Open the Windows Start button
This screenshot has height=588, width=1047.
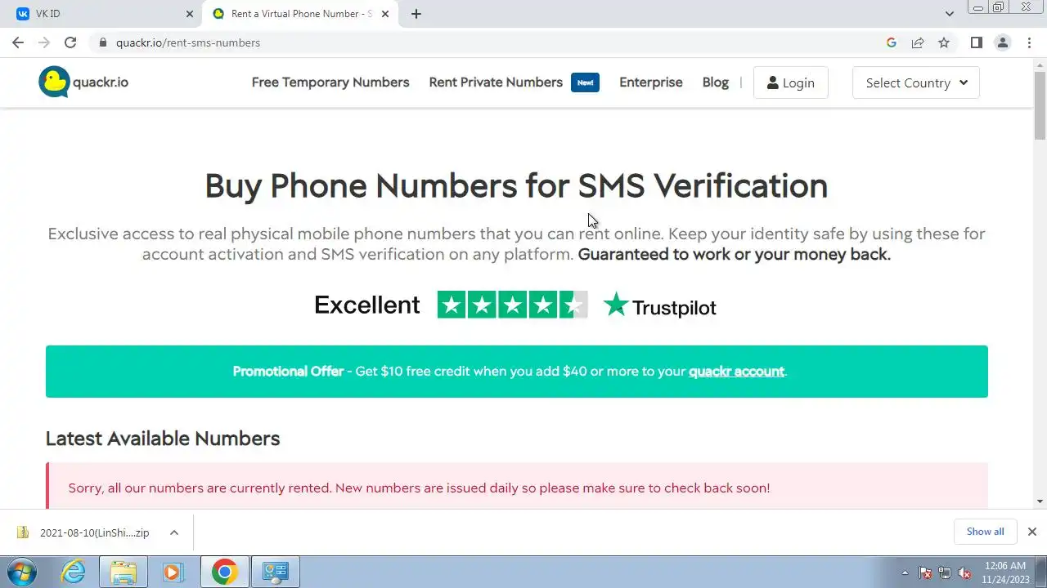click(22, 572)
